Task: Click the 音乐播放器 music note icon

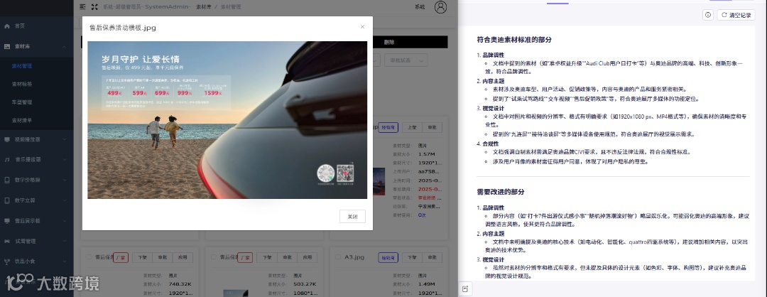Action: click(7, 159)
